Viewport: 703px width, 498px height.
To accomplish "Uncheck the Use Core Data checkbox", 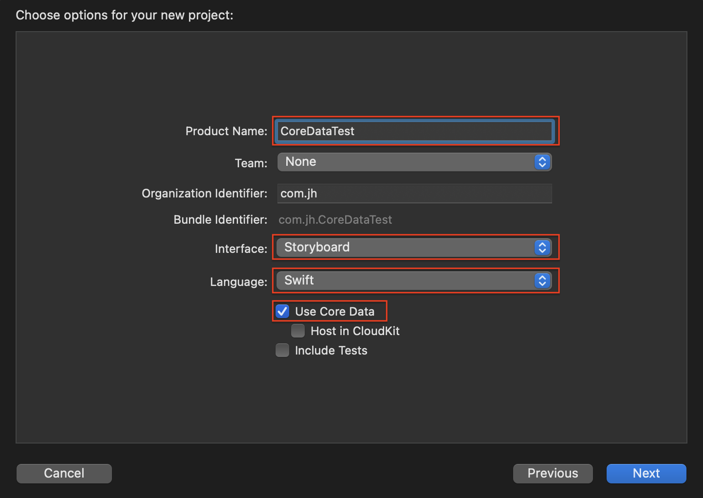I will point(282,311).
